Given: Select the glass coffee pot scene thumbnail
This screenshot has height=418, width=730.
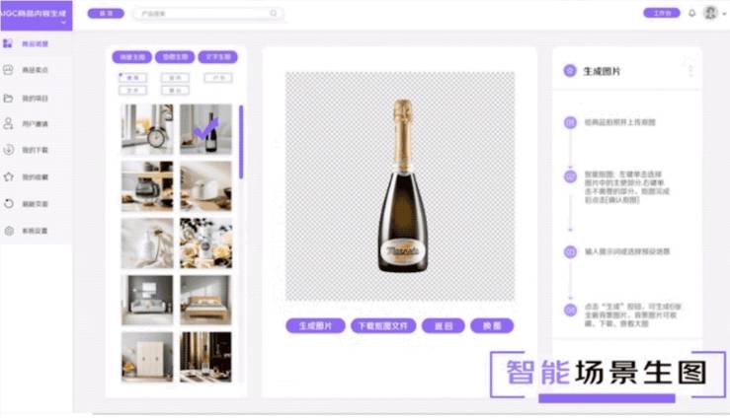Looking at the screenshot, I should pyautogui.click(x=147, y=186).
